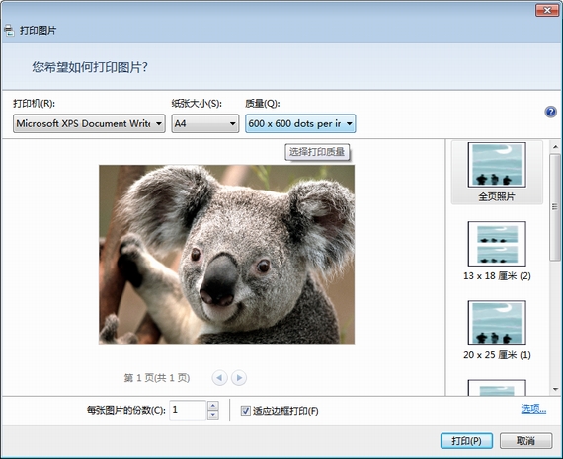Click the 您希望如何打印图片? heading

coord(90,67)
